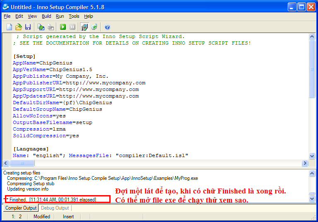The width and height of the screenshot is (318, 222).
Task: Toggle the Target Setup toolbar icon
Action: point(84,27)
